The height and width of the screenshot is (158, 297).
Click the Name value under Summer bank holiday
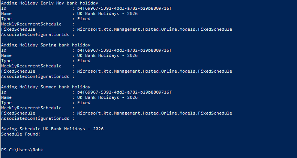coord(107,97)
